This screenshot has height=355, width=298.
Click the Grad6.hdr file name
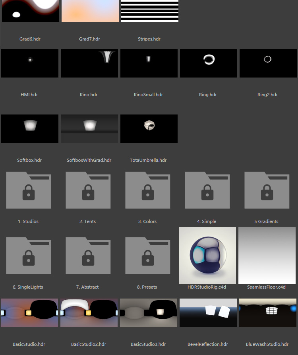(x=30, y=39)
